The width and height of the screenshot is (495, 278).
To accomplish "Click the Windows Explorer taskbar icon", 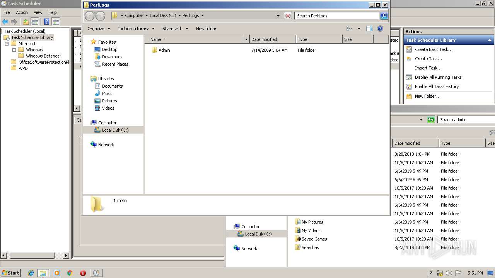I will click(43, 273).
